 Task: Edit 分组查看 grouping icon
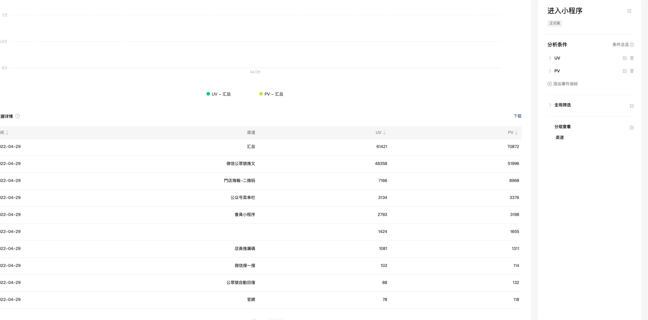tap(632, 127)
